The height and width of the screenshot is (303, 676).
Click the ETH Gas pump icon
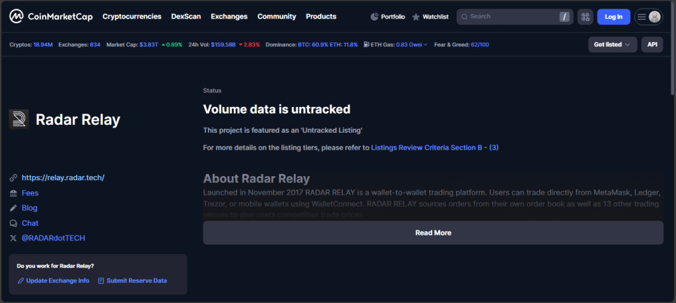click(366, 45)
